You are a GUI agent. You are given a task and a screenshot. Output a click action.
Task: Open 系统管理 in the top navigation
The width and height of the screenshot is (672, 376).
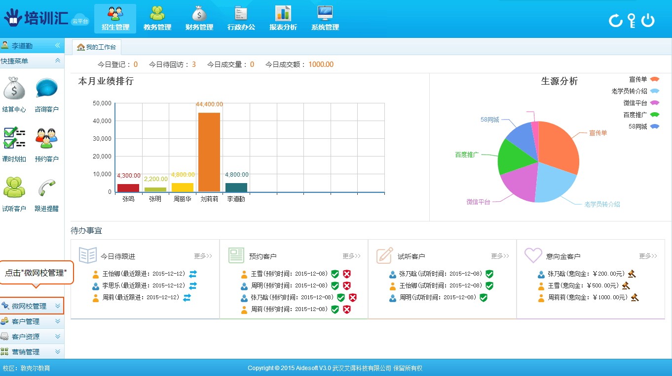click(325, 19)
